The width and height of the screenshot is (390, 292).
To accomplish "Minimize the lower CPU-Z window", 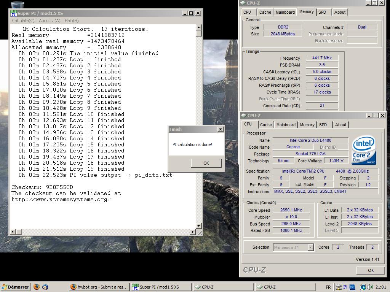I will pos(369,116).
